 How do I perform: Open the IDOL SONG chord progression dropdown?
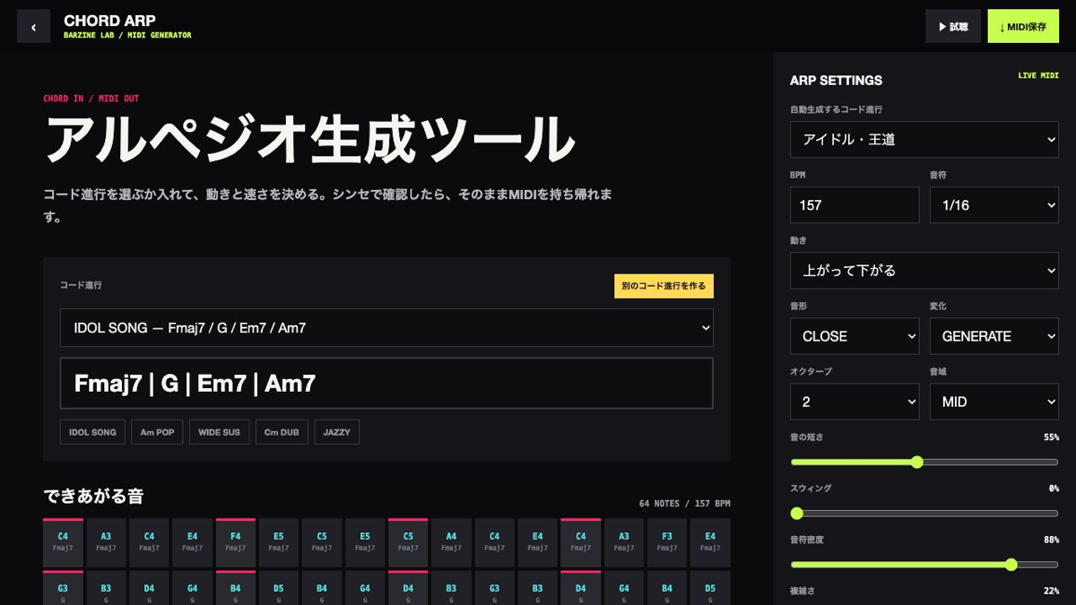tap(386, 328)
